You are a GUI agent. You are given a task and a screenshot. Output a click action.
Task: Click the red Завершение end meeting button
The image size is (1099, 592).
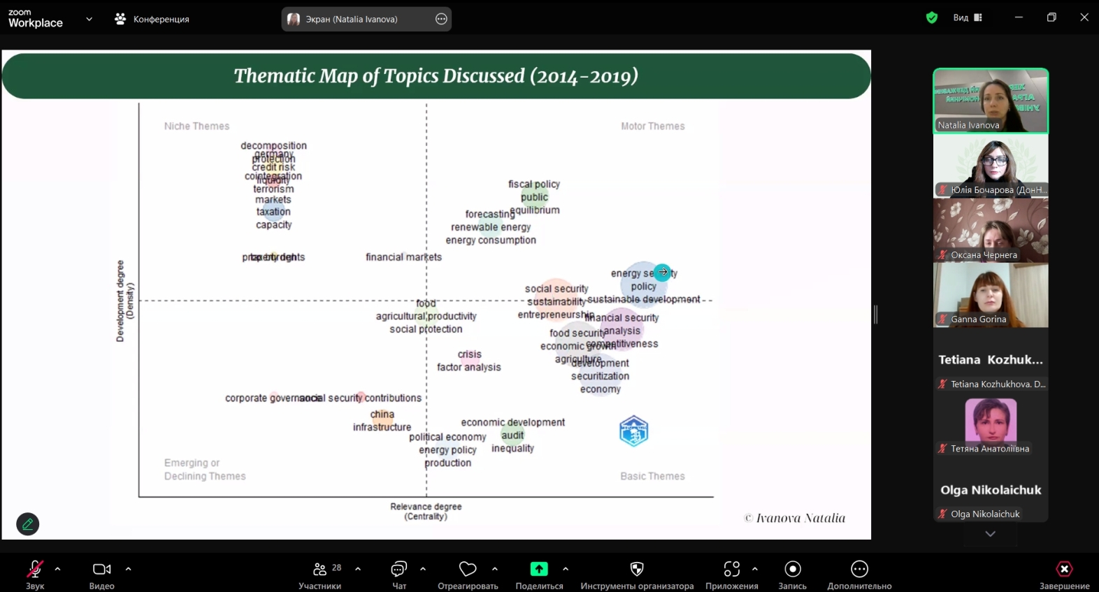point(1064,575)
